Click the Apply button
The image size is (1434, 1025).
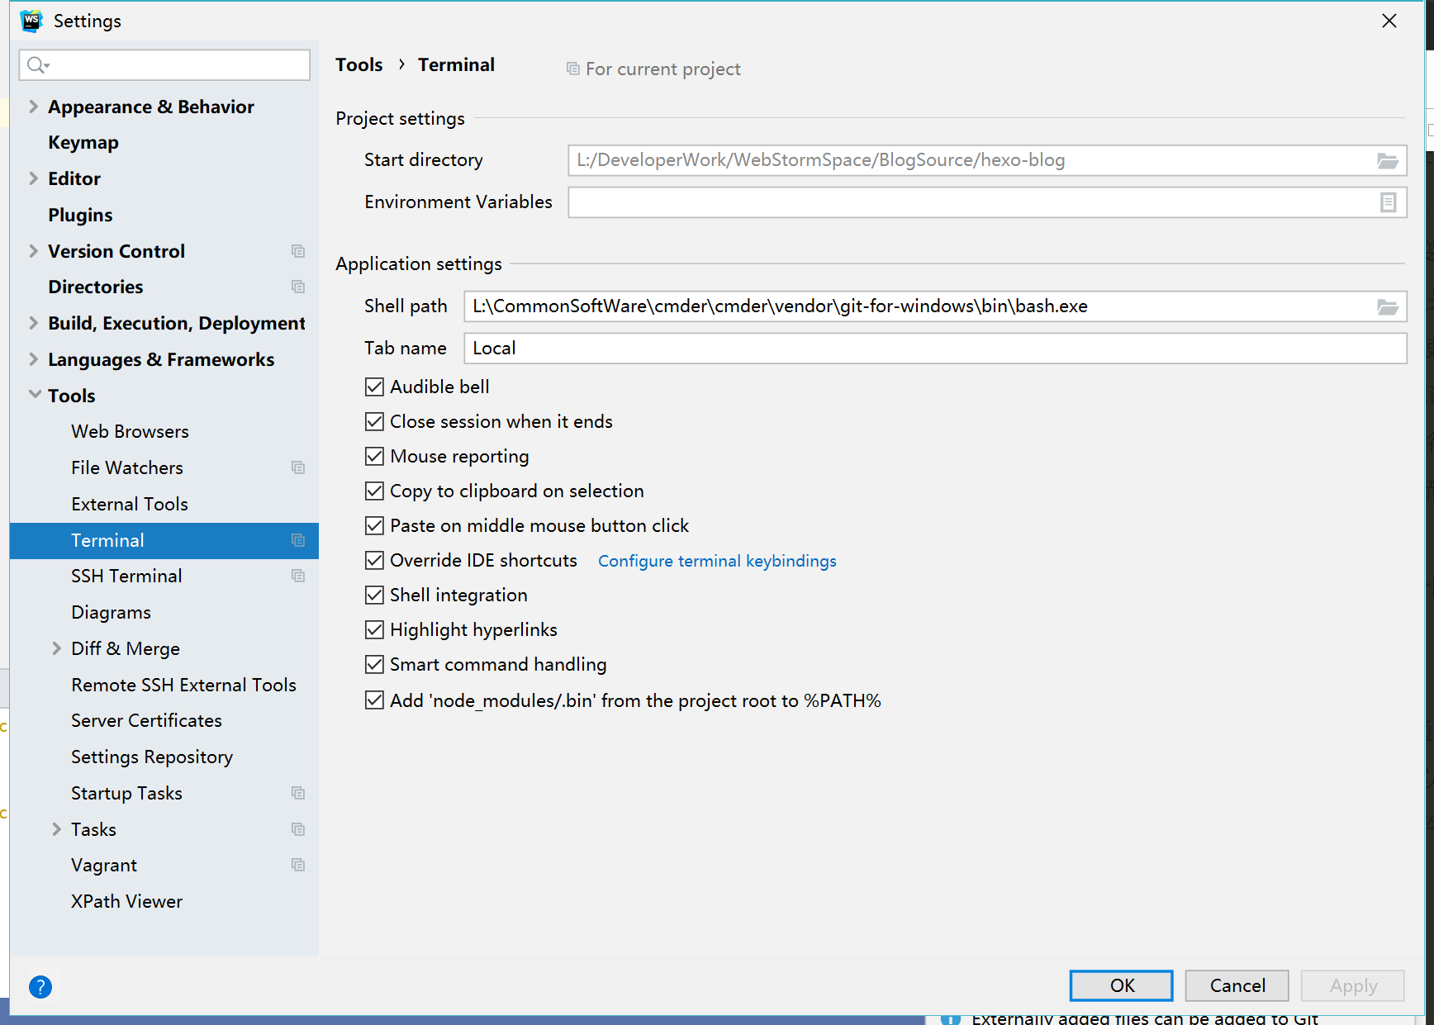(1352, 985)
